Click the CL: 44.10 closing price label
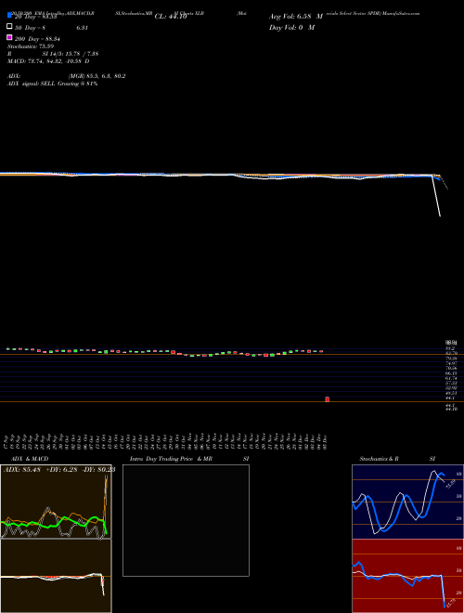 click(171, 17)
